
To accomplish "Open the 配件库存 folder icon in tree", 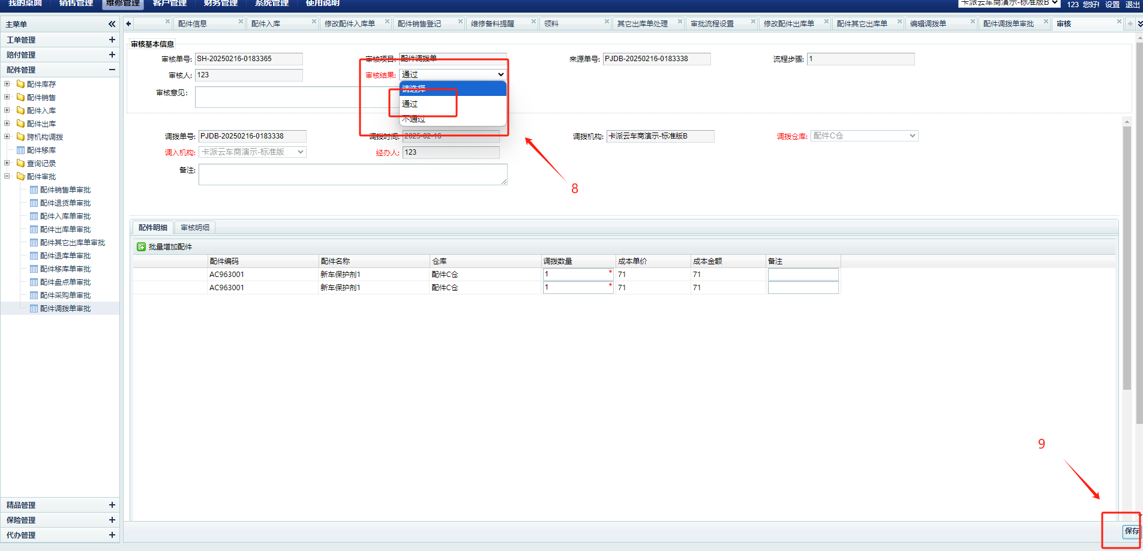I will tap(20, 85).
